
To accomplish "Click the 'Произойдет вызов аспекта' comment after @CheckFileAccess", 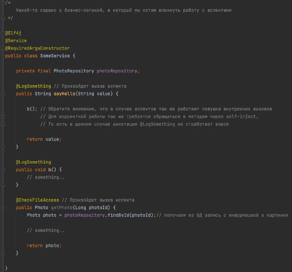I will tap(98, 200).
